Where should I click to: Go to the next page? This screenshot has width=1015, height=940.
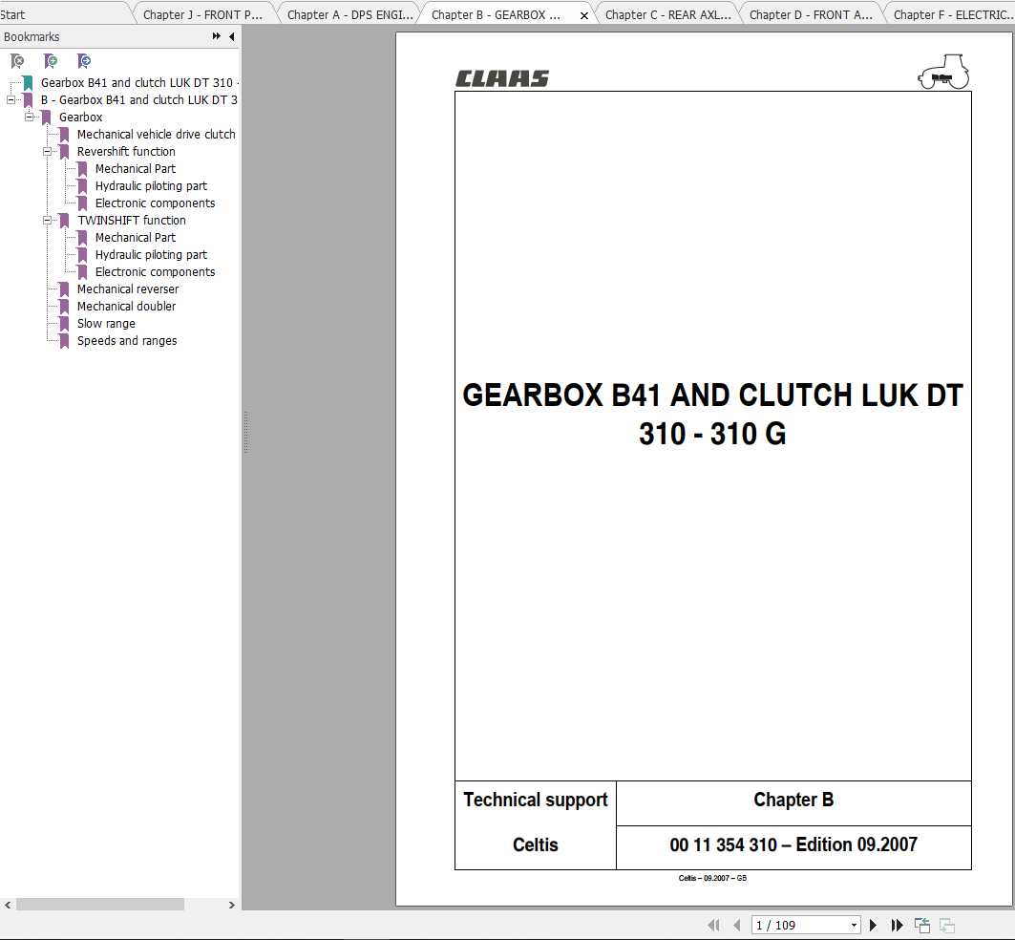coord(873,925)
